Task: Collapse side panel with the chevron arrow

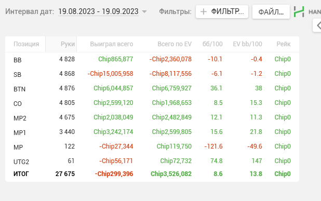Action: click(318, 25)
